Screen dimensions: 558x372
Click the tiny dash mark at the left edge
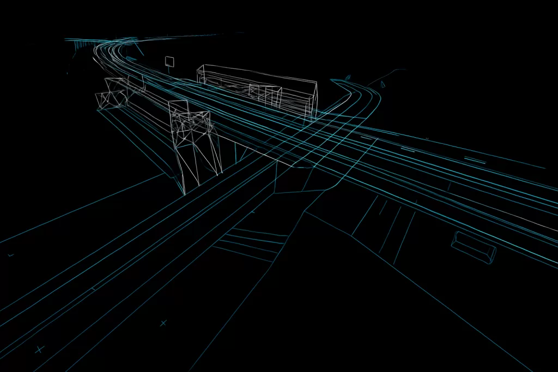pos(10,255)
